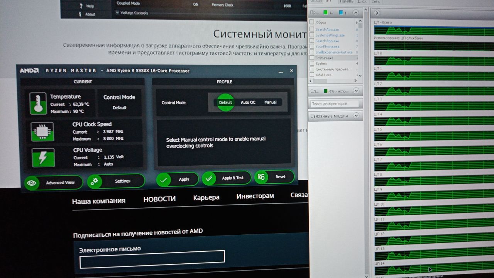Screen dimensions: 494x278
Task: Switch to the Память tab
Action: pos(346,2)
